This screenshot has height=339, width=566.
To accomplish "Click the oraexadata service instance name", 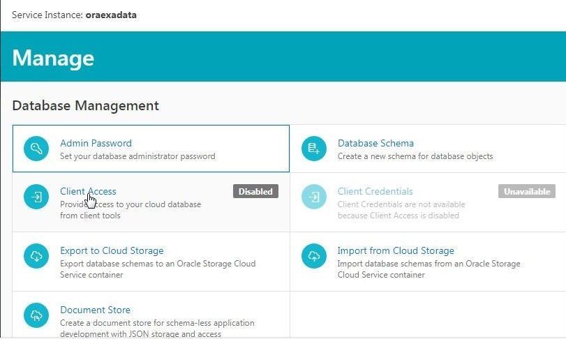I will pos(111,15).
